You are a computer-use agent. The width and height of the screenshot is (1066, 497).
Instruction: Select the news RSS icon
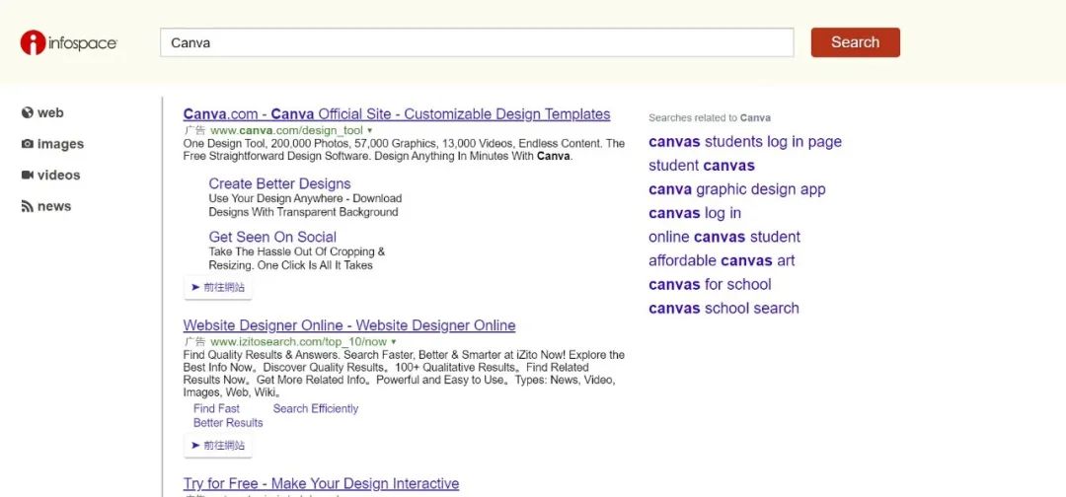click(x=28, y=206)
